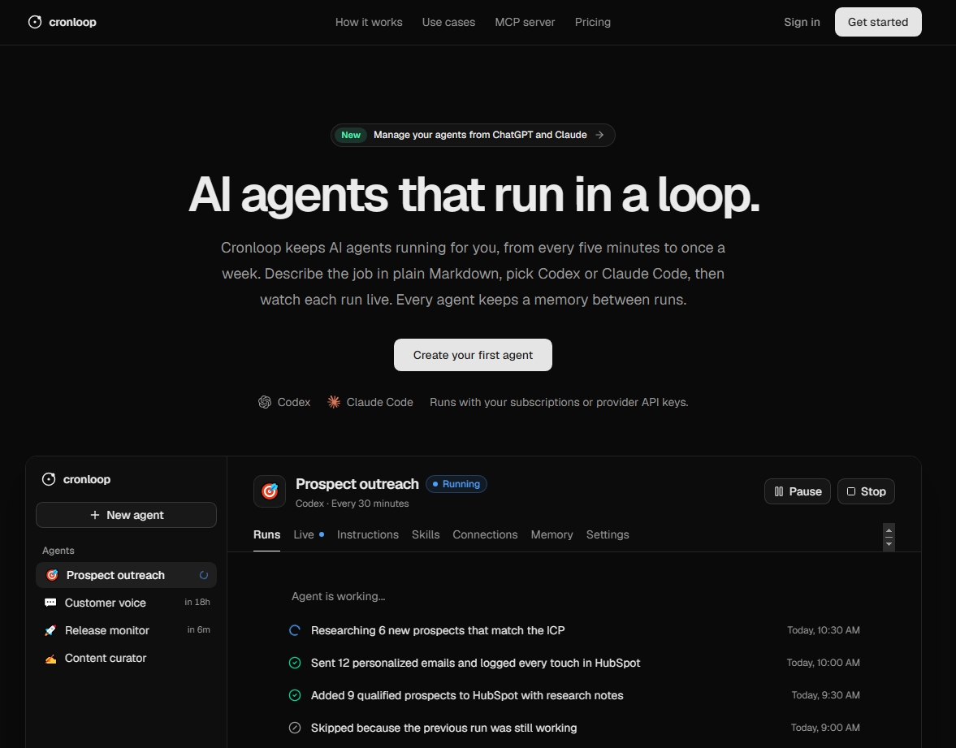Open the agent Settings tab
The image size is (956, 748).
(608, 534)
